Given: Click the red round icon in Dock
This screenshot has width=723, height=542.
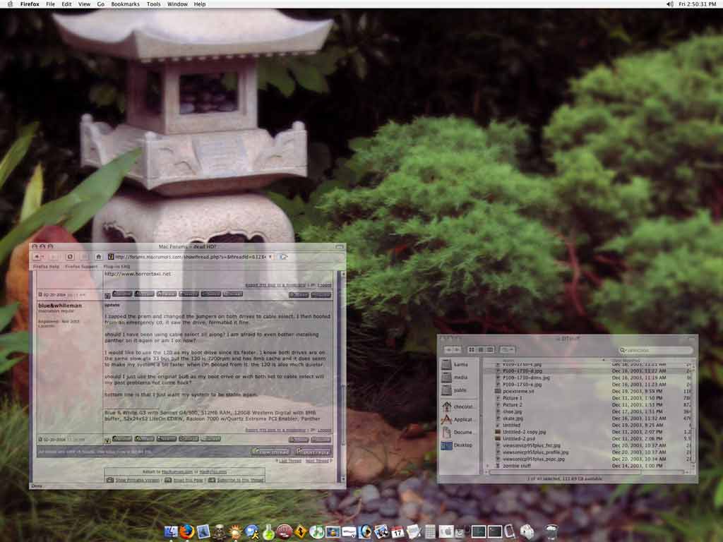Looking at the screenshot, I should click(284, 532).
